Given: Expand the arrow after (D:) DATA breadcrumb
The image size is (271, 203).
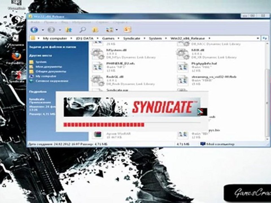Looking at the screenshot, I should coord(98,38).
